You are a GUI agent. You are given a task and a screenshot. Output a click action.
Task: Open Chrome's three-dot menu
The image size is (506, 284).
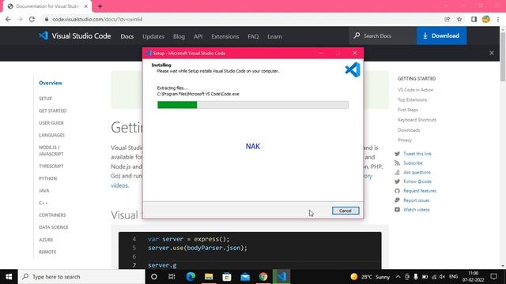point(498,19)
